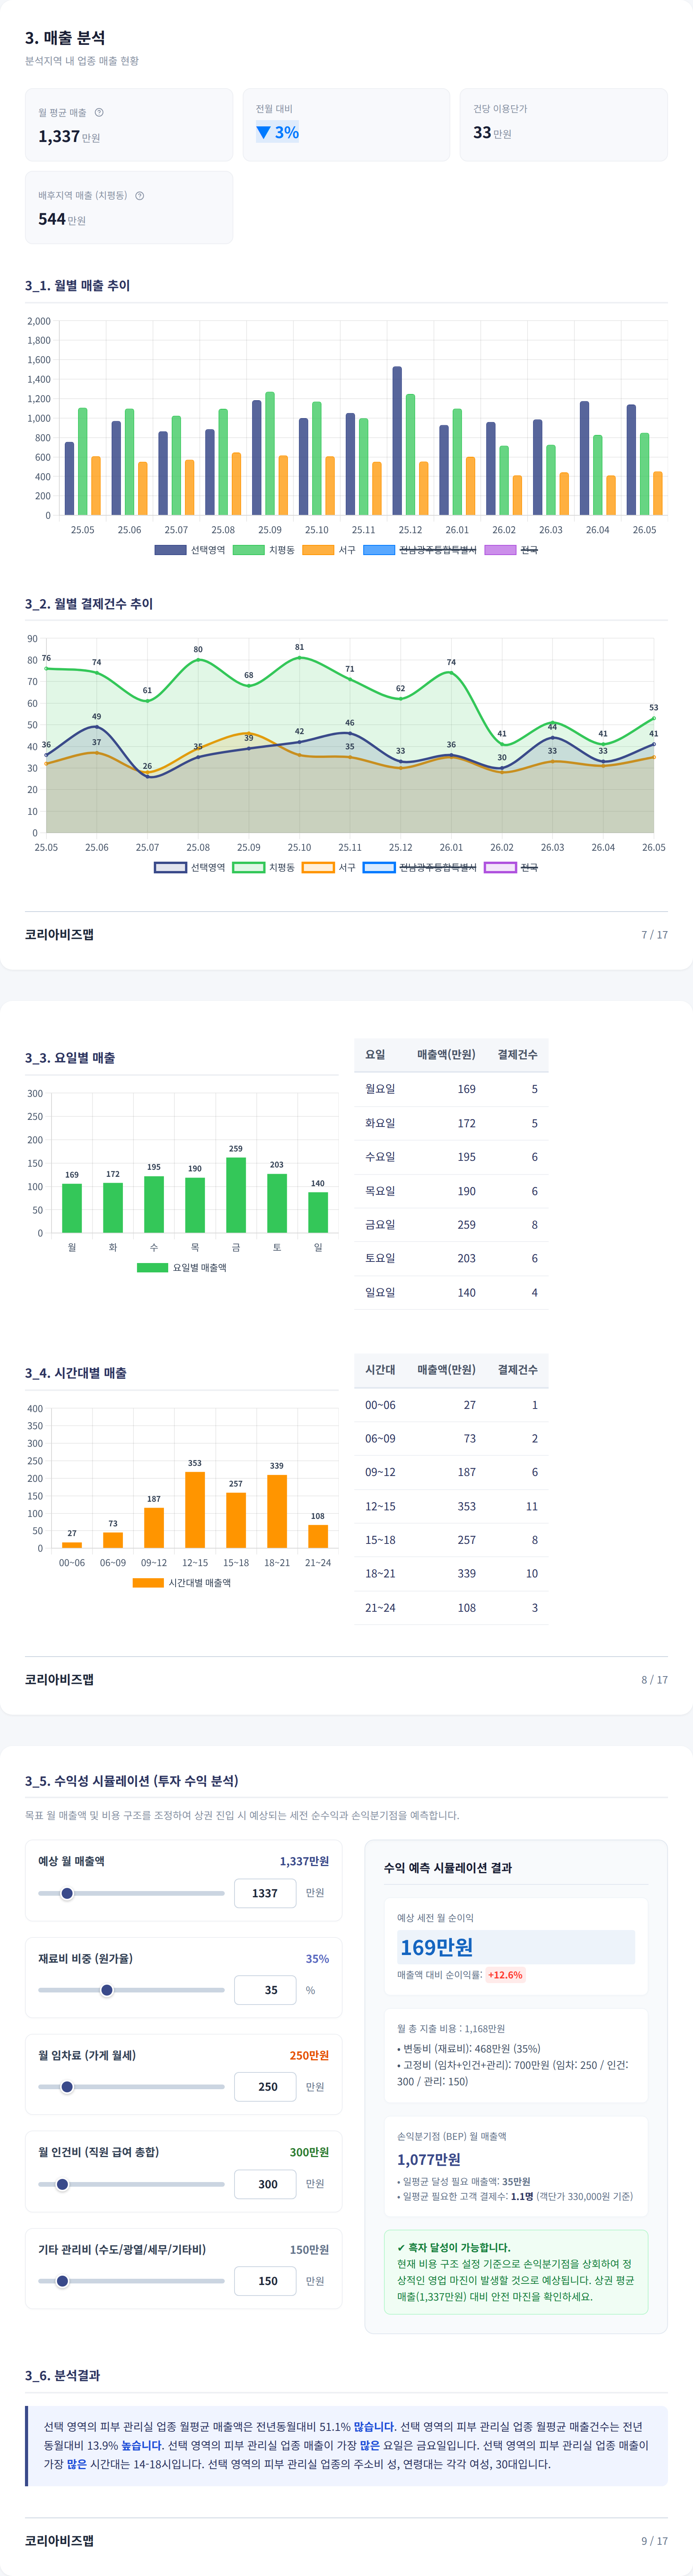Click the 00~06 time slot row
The image size is (693, 2576).
[451, 1405]
